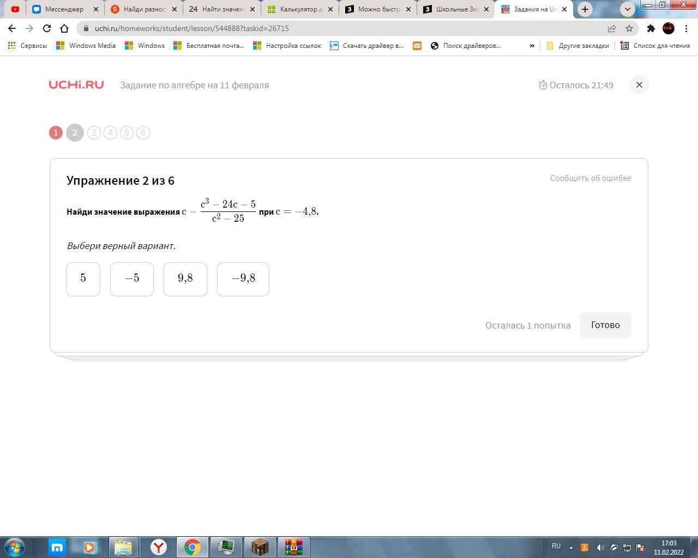Click the share page icon in address bar
Screen dimensions: 698x558
[612, 28]
